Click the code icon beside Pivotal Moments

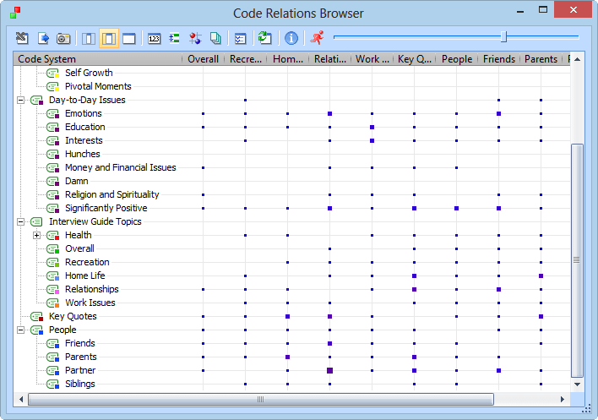pos(53,86)
